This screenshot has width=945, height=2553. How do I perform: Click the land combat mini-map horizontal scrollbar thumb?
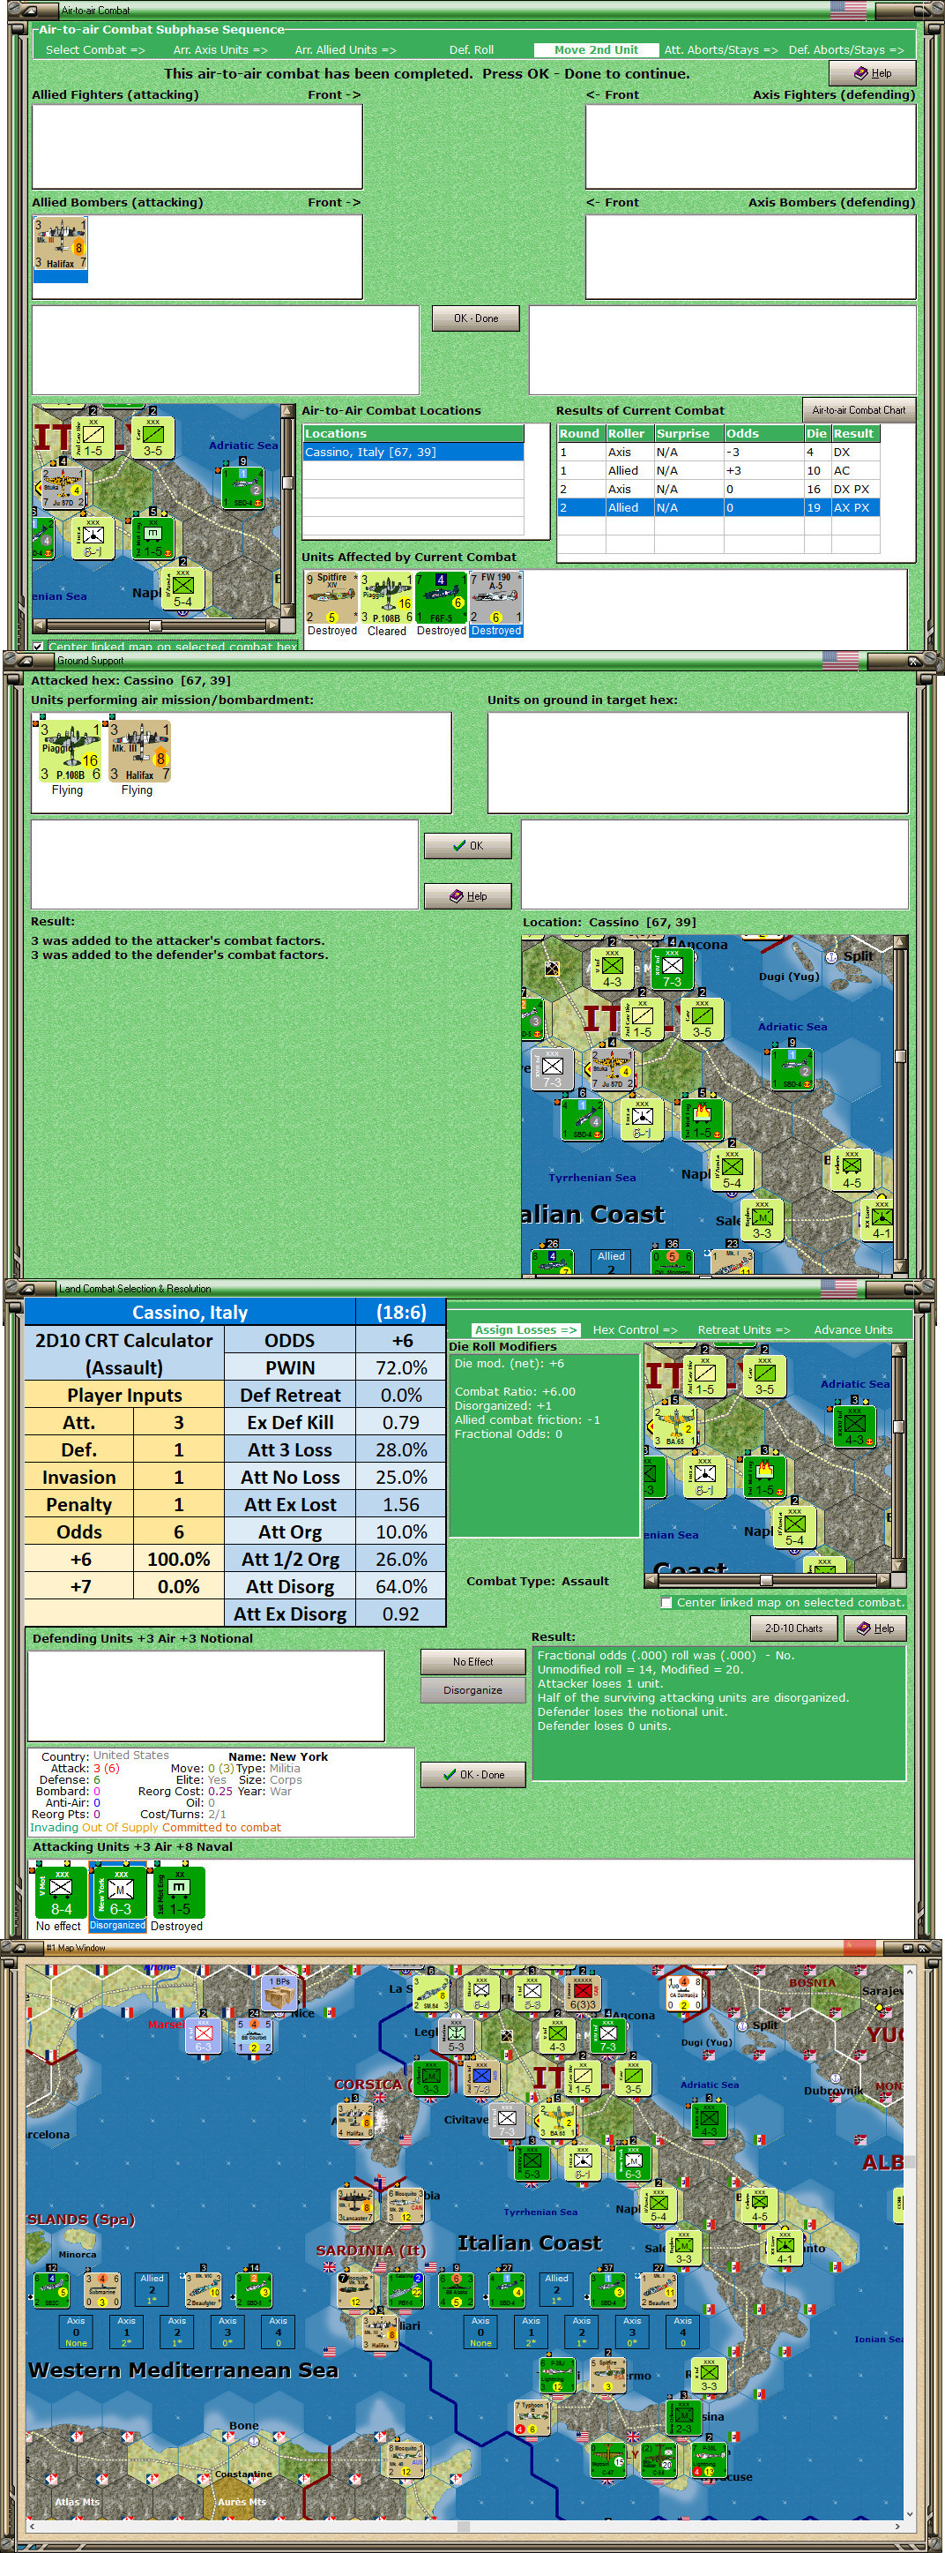click(764, 1580)
